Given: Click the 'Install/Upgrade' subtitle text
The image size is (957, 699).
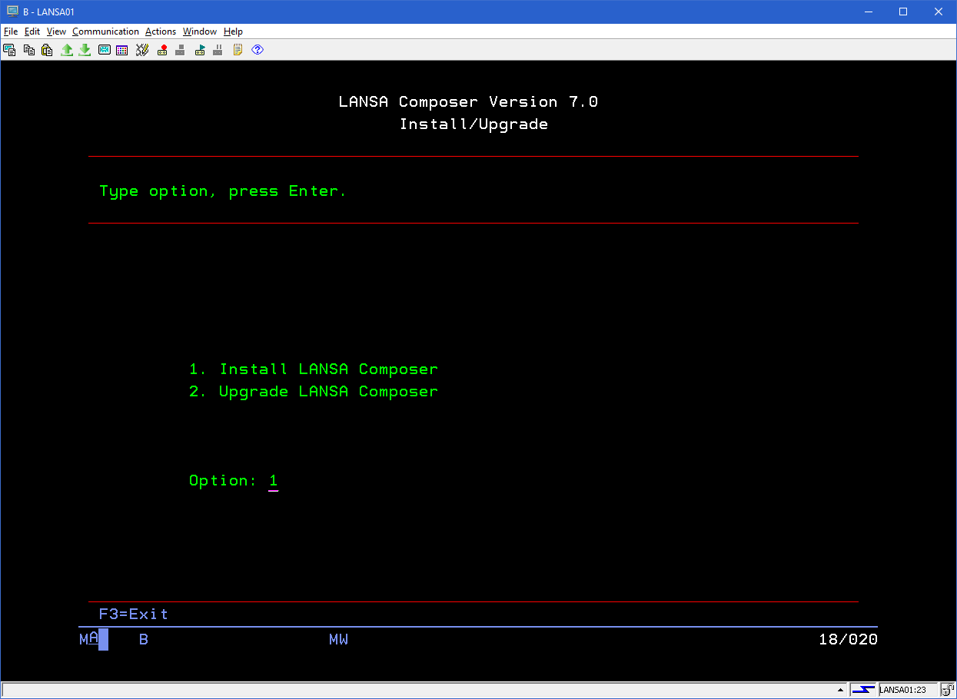Looking at the screenshot, I should (x=474, y=124).
